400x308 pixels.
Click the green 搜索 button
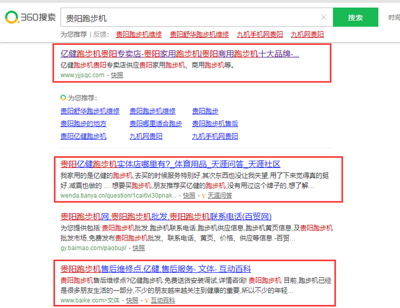coord(356,17)
